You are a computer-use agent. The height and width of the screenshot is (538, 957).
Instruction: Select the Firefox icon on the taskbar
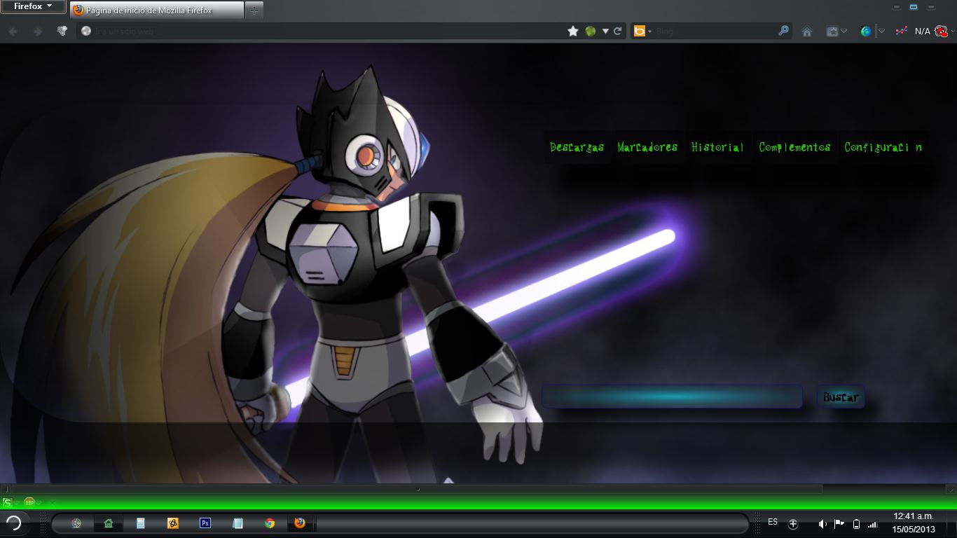click(x=300, y=523)
